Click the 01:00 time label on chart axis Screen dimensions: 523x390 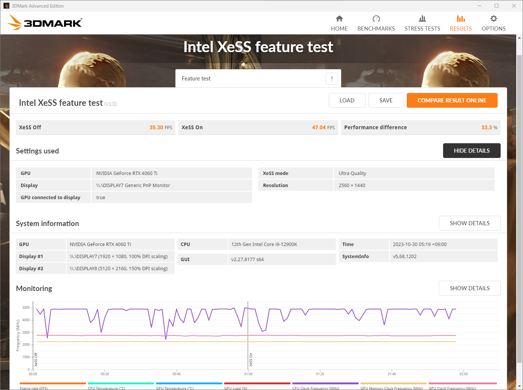pos(248,374)
